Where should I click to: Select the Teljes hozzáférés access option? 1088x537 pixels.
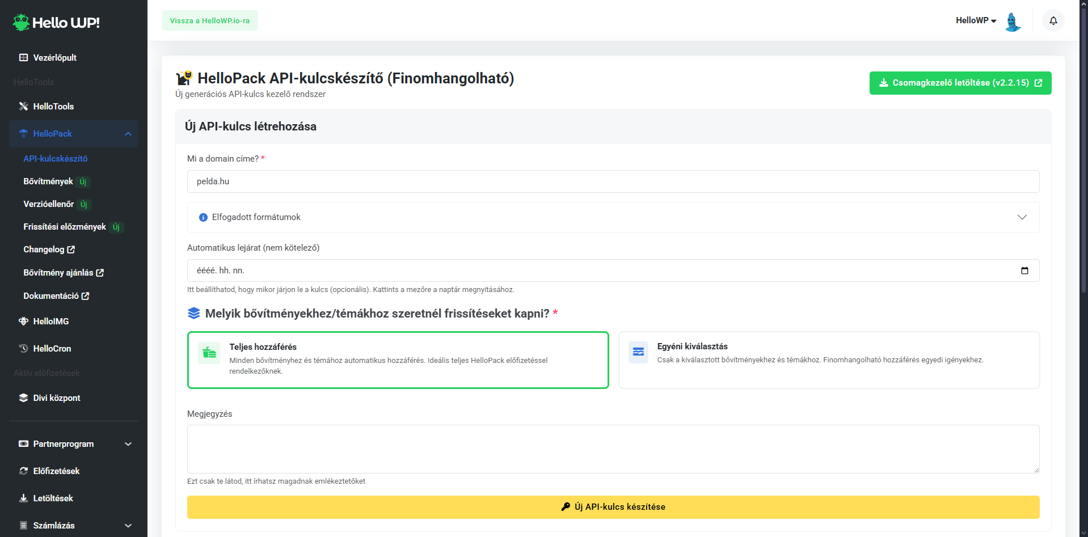[x=398, y=360]
